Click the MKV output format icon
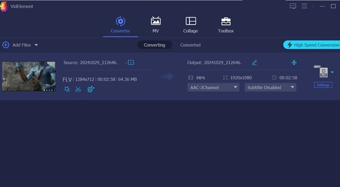The image size is (340, 187). (x=323, y=72)
